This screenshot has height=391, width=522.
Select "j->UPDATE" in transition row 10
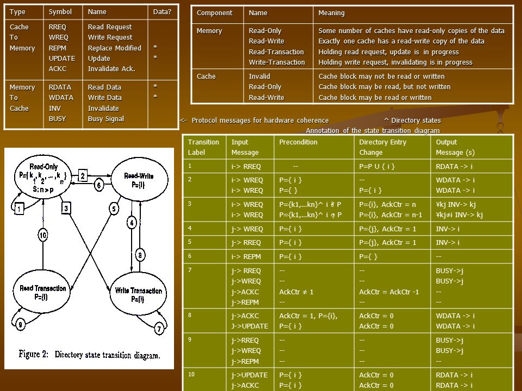coord(250,375)
